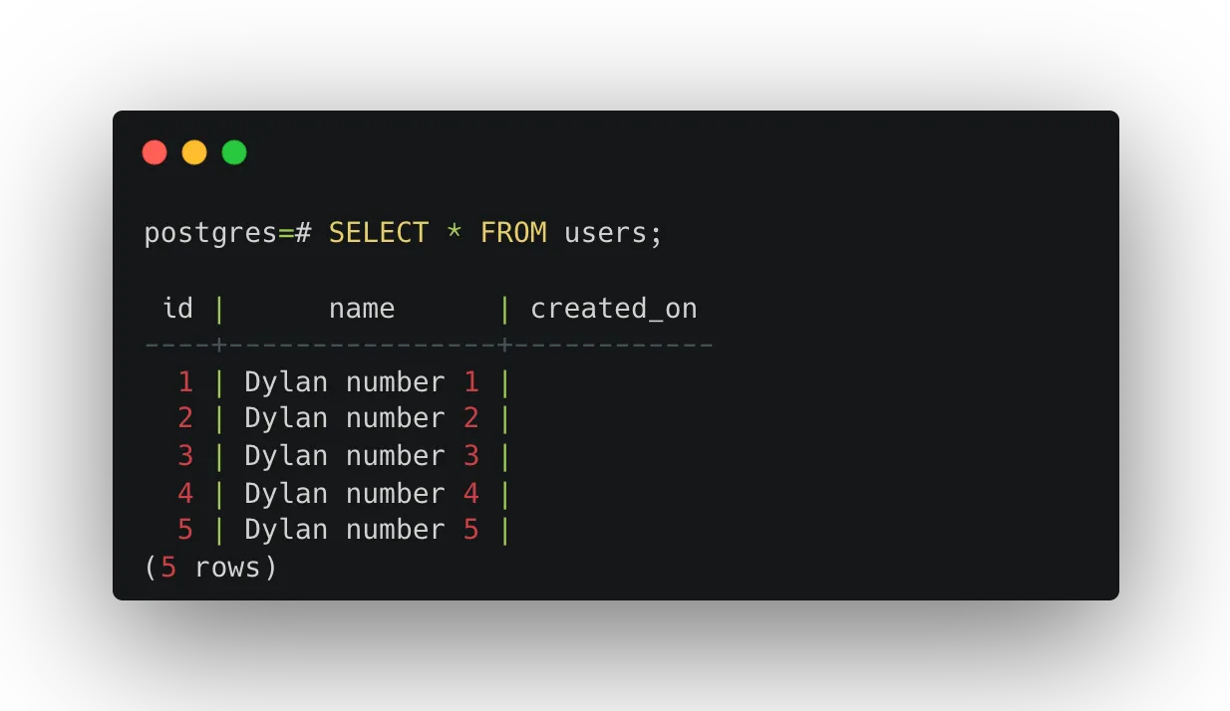Image resolution: width=1230 pixels, height=711 pixels.
Task: Click the SELECT keyword in the query
Action: tap(379, 233)
